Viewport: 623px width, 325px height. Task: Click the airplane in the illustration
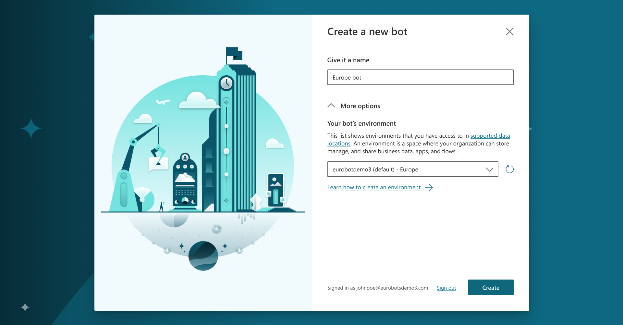pyautogui.click(x=163, y=102)
